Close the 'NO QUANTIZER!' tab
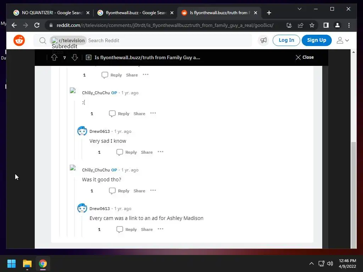Image resolution: width=363 pixels, height=272 pixels. click(x=88, y=13)
